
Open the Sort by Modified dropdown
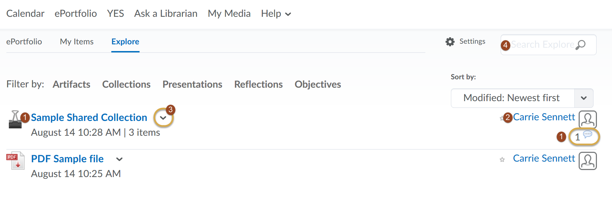point(522,98)
